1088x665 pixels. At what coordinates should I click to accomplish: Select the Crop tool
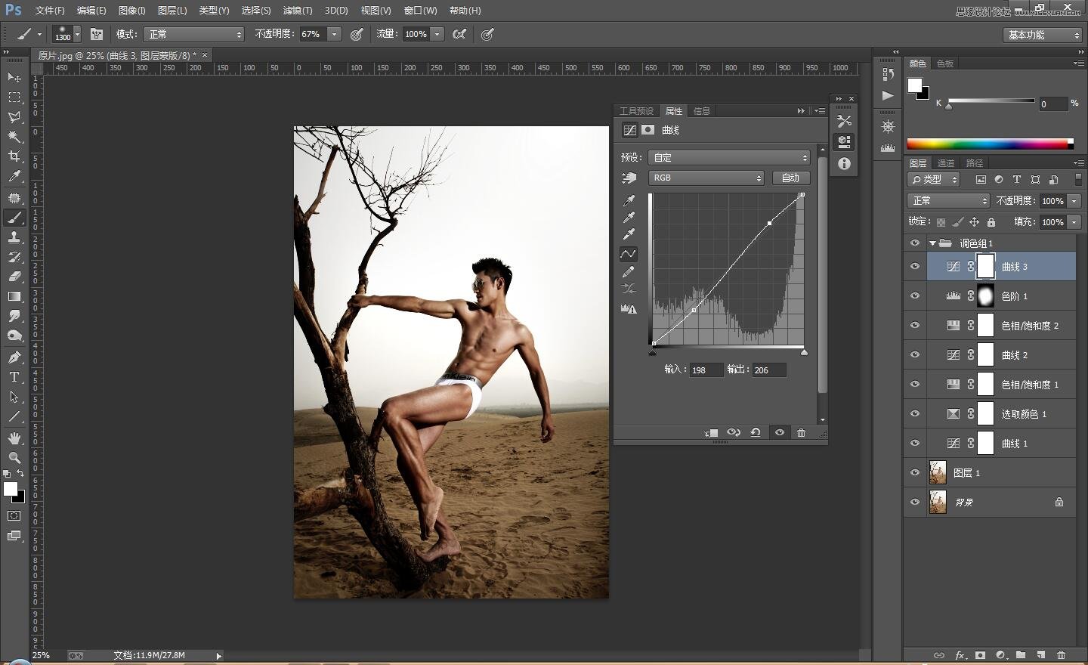(x=14, y=156)
